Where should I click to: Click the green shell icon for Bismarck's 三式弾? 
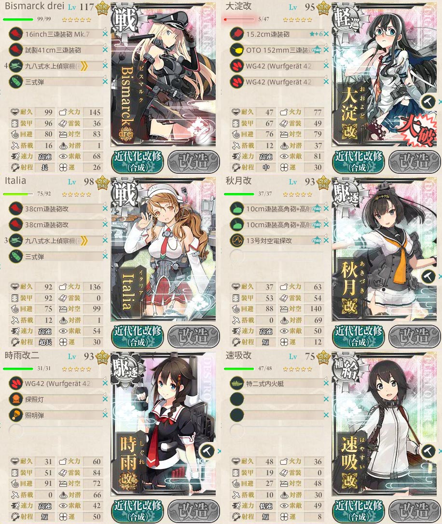point(16,82)
